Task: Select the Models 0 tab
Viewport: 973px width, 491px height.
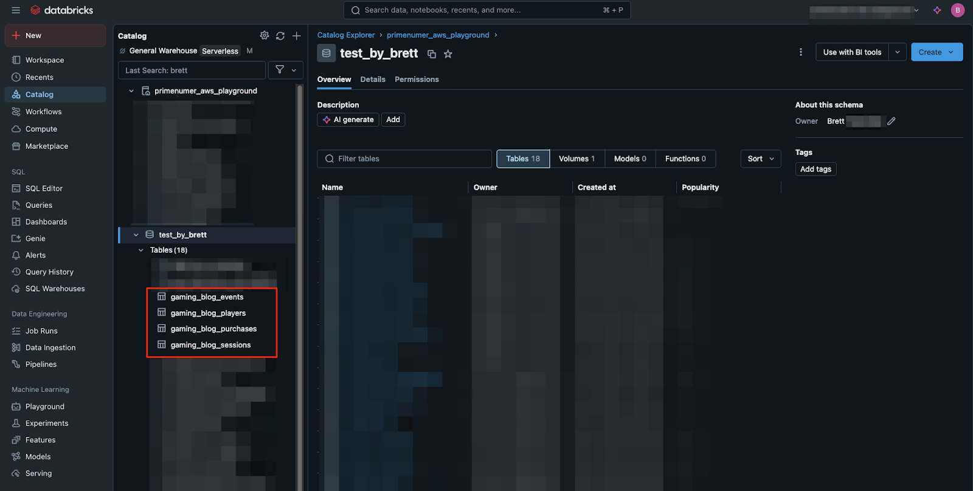Action: pyautogui.click(x=630, y=159)
